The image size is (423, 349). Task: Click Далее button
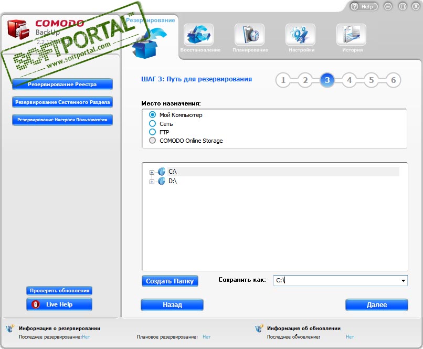pos(377,305)
